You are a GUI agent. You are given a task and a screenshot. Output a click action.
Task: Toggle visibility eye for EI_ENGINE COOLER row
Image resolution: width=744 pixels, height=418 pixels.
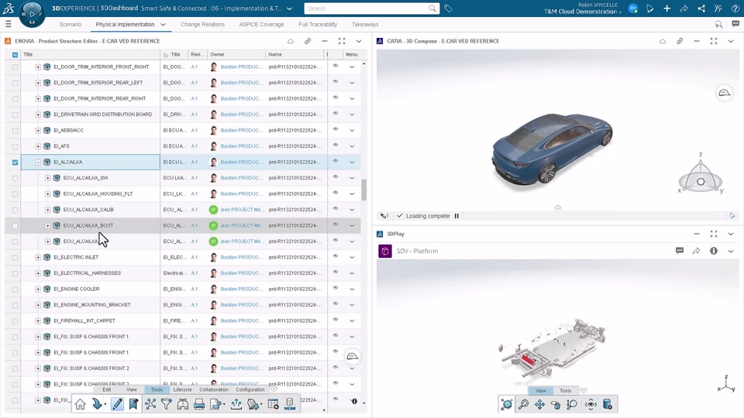[336, 288]
